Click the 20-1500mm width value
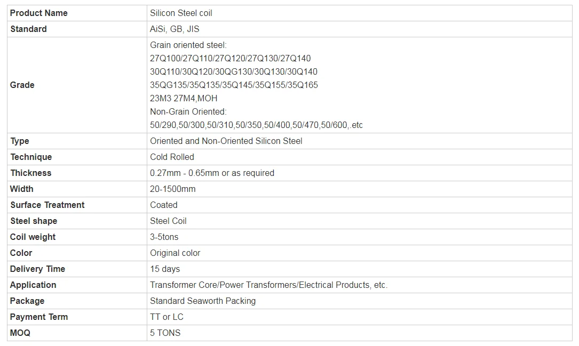This screenshot has width=579, height=346. [x=173, y=189]
